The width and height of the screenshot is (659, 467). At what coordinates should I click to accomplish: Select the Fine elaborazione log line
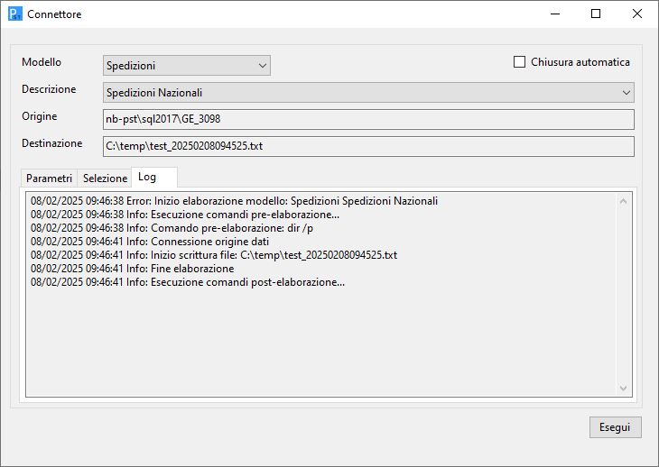pos(133,268)
